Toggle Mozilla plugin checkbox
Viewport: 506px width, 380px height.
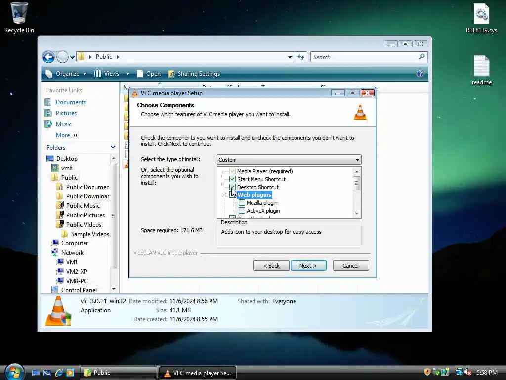pos(241,203)
